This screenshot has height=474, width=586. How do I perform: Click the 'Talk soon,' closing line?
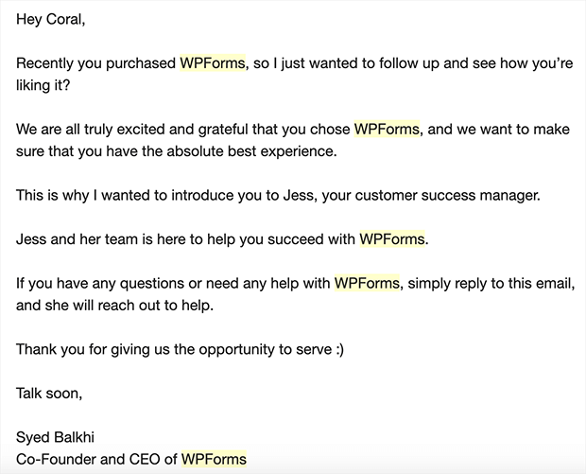click(49, 394)
